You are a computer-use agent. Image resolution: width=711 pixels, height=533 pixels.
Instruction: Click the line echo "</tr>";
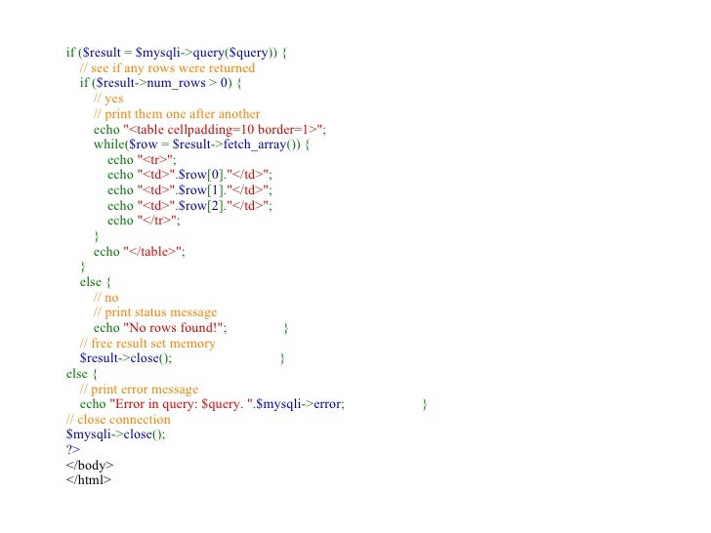tap(144, 221)
